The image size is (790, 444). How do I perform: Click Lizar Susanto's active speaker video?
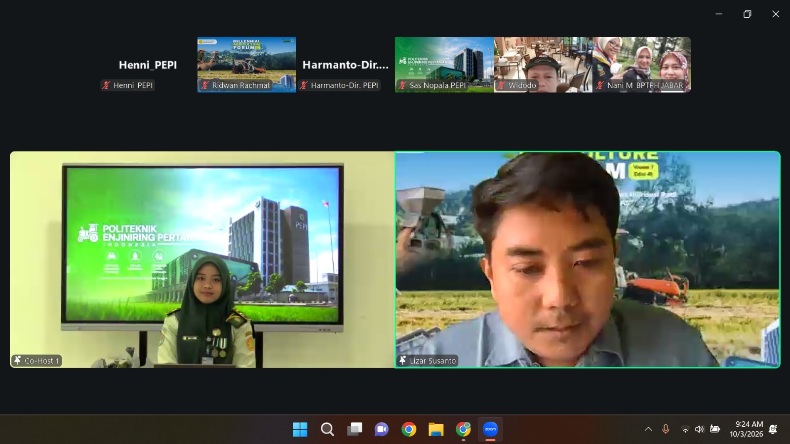(588, 259)
